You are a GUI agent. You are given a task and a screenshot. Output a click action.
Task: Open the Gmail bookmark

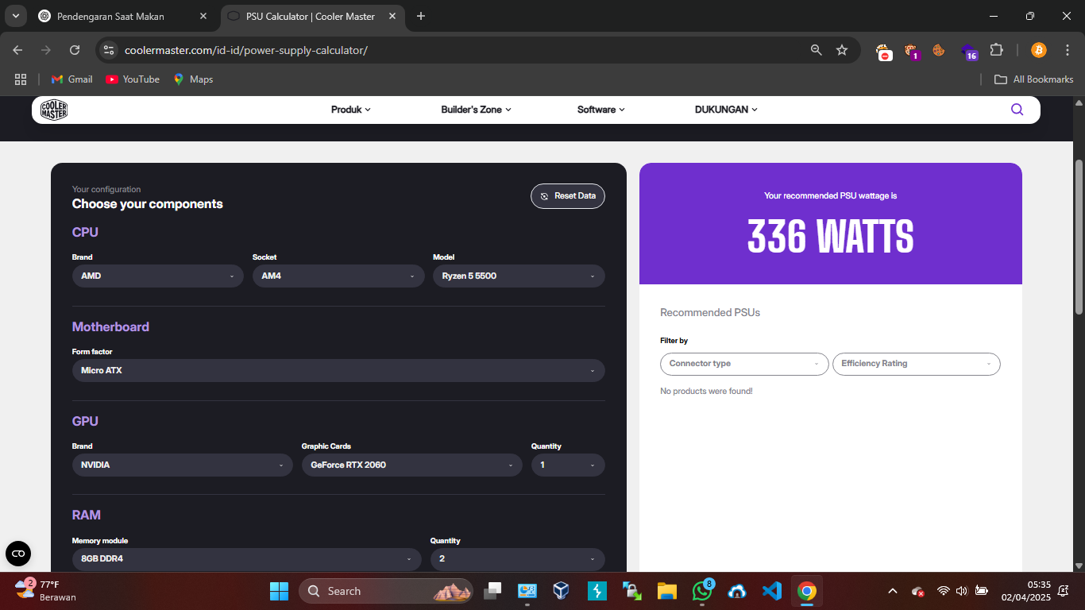pos(71,79)
